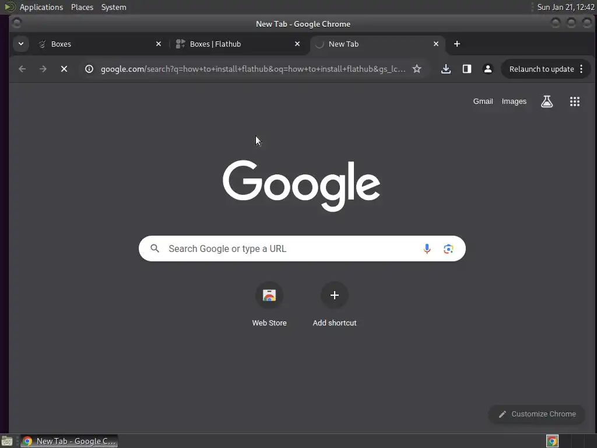Open the System menu
Screen dimensions: 597x448
114,7
